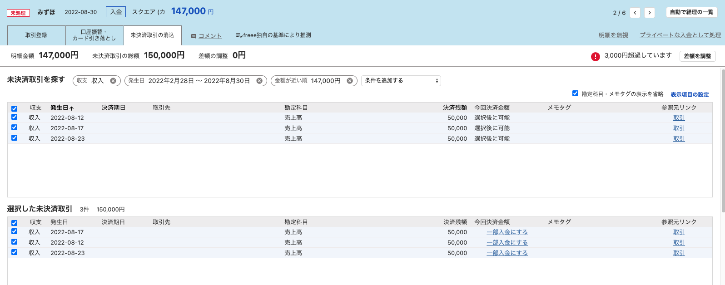The height and width of the screenshot is (285, 725).
Task: Toggle select-all checkbox in selected transactions header
Action: coord(15,223)
